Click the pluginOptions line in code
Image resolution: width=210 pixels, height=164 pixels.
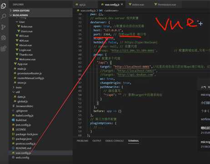[103, 123]
